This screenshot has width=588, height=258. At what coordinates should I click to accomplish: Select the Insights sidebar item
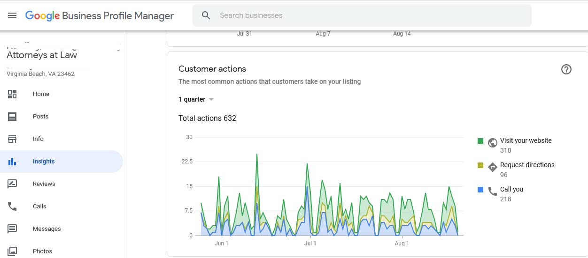point(62,162)
